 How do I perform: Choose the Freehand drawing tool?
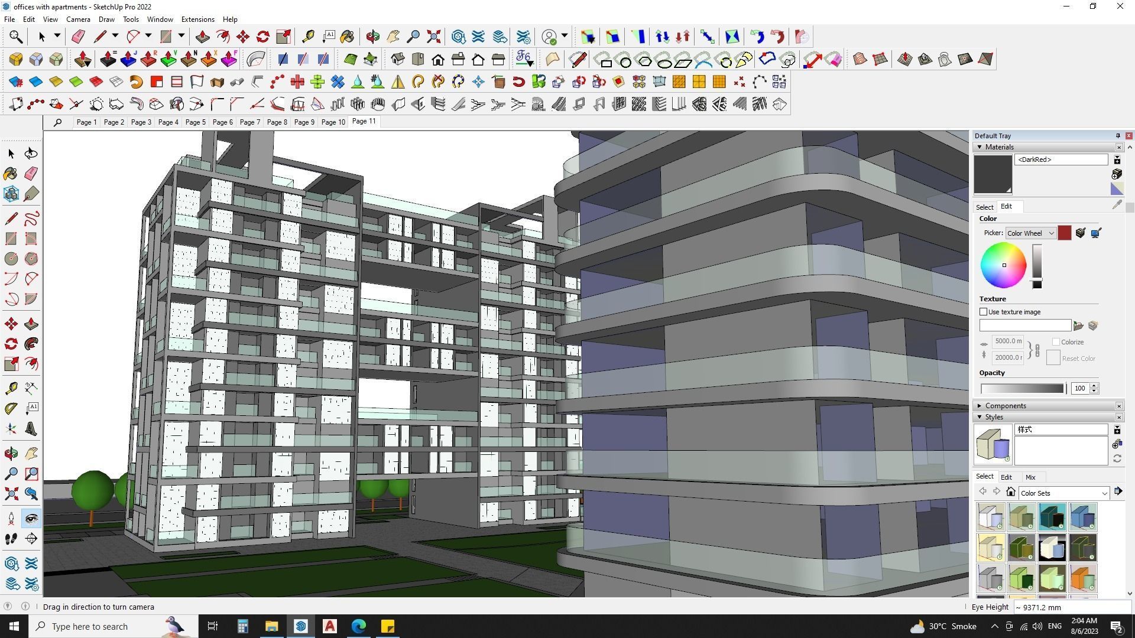(31, 219)
